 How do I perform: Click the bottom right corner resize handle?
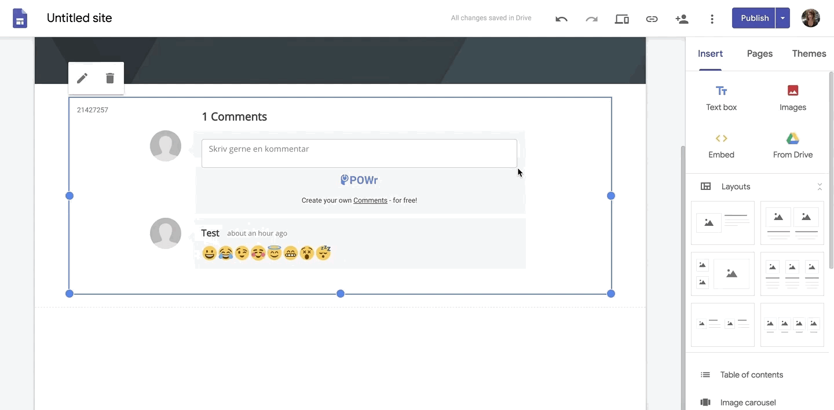pyautogui.click(x=611, y=294)
